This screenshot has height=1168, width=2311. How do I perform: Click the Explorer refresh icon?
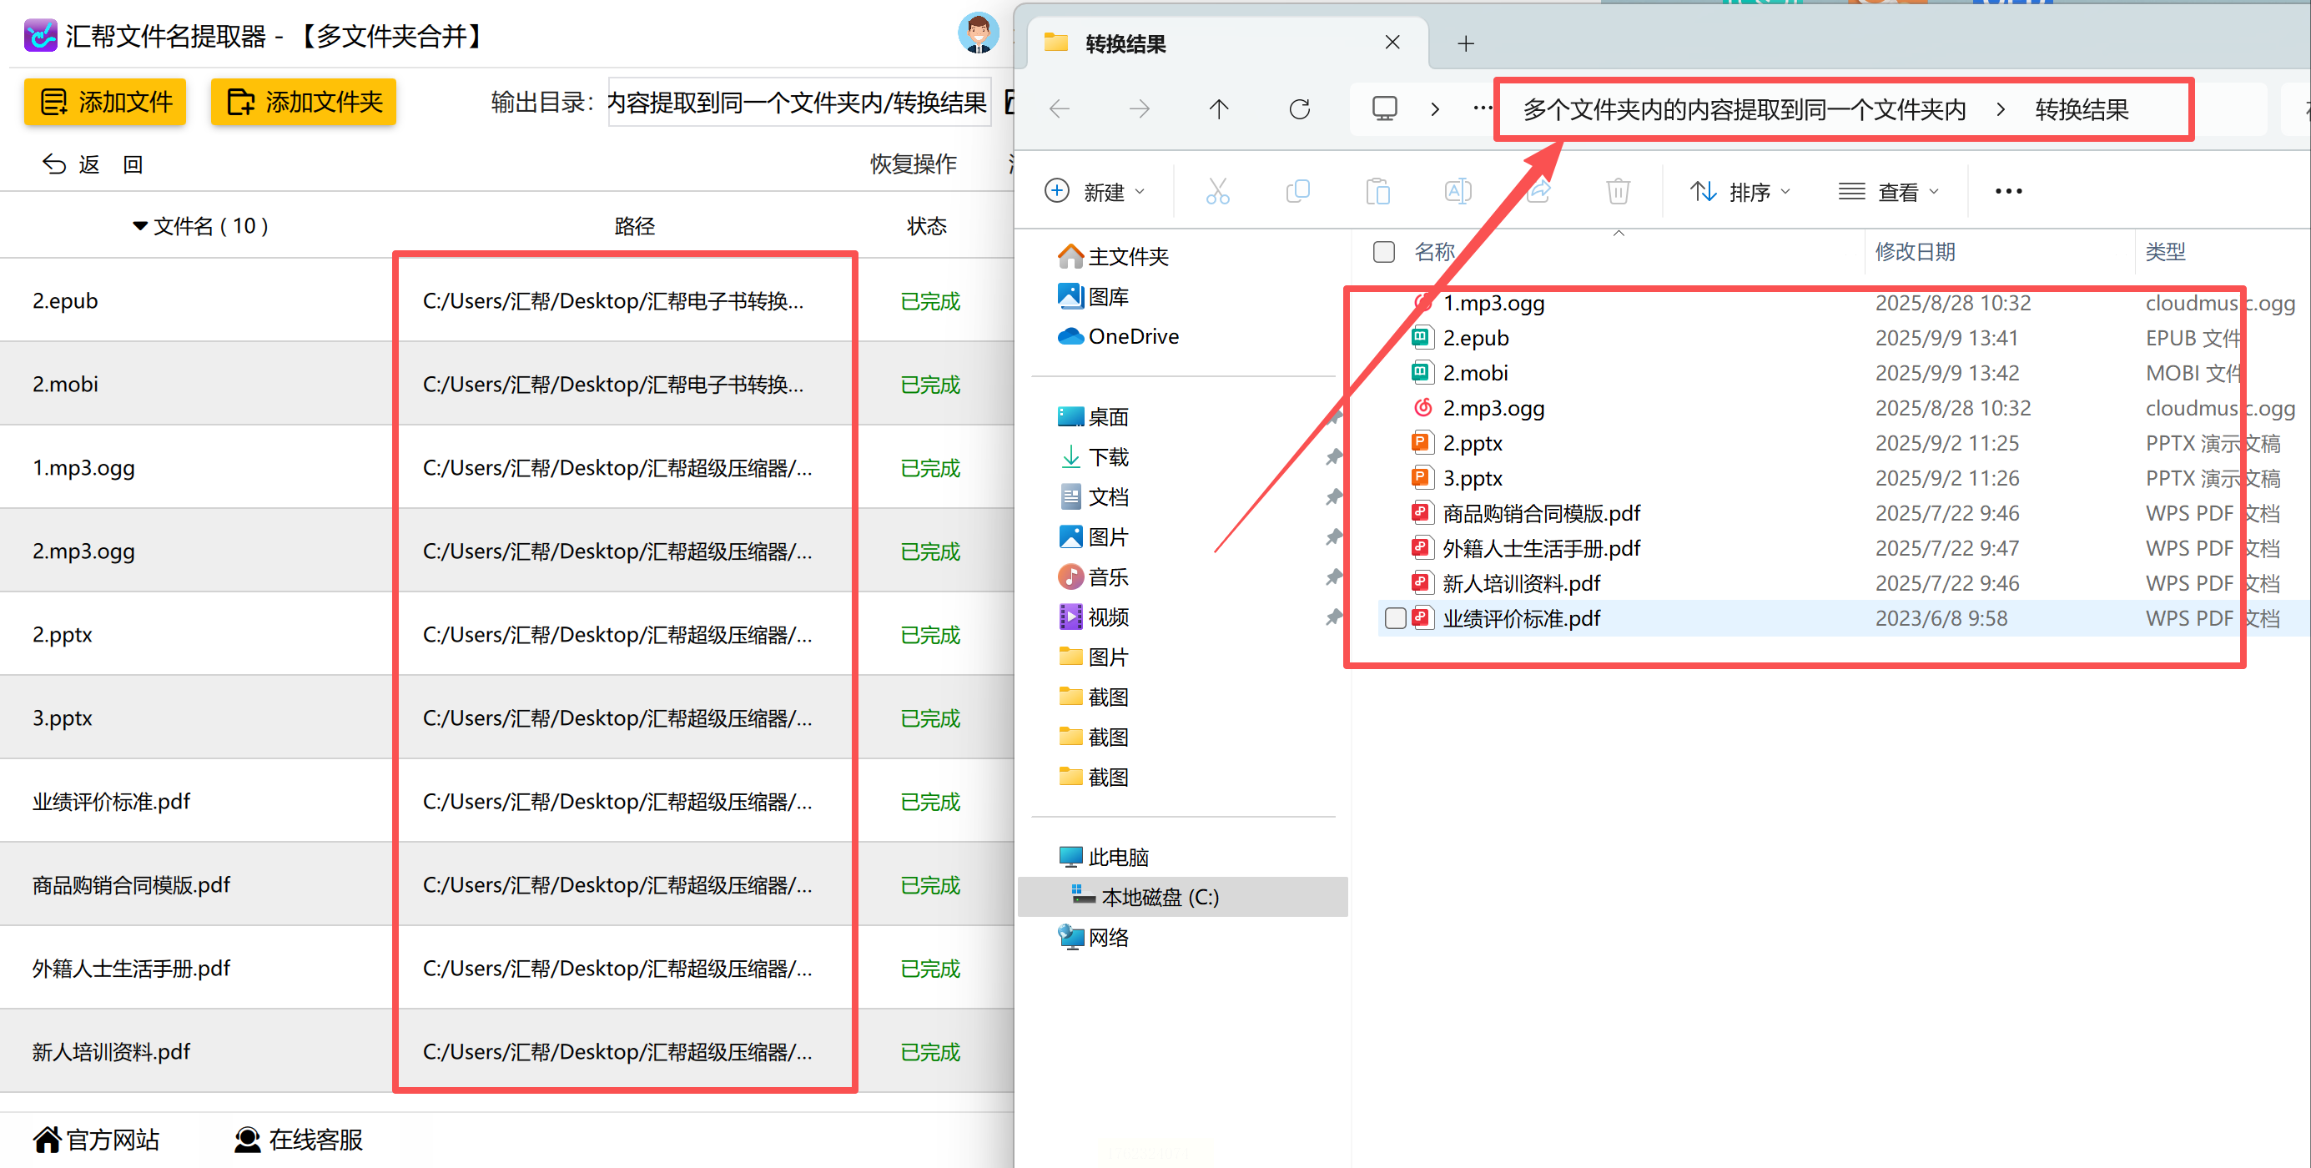(x=1299, y=109)
